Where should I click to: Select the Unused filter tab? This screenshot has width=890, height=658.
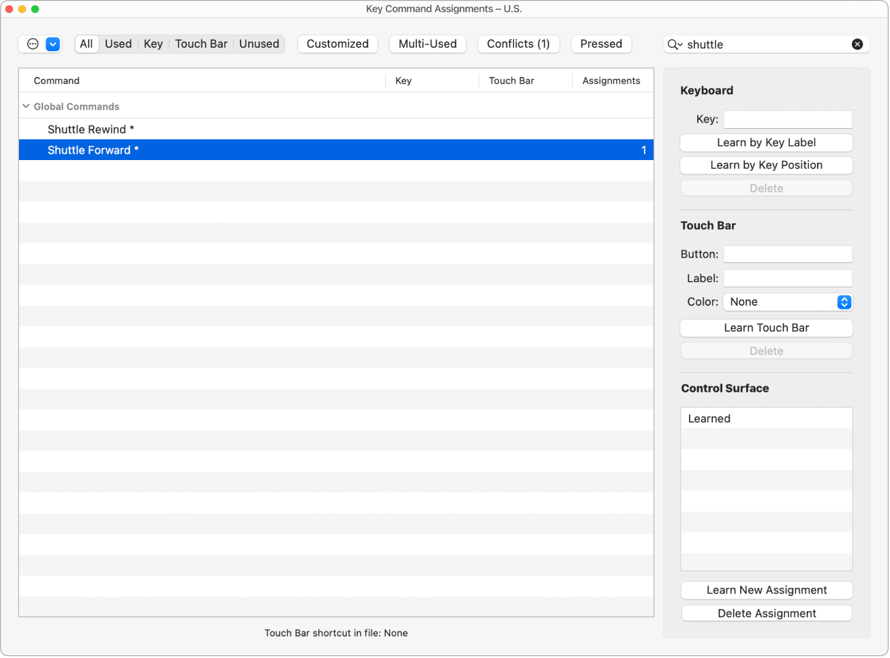point(259,44)
